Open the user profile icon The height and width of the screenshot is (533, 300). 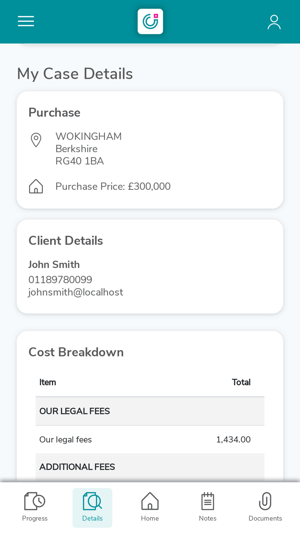point(274,22)
